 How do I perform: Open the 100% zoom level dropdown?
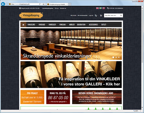pyautogui.click(x=140, y=111)
